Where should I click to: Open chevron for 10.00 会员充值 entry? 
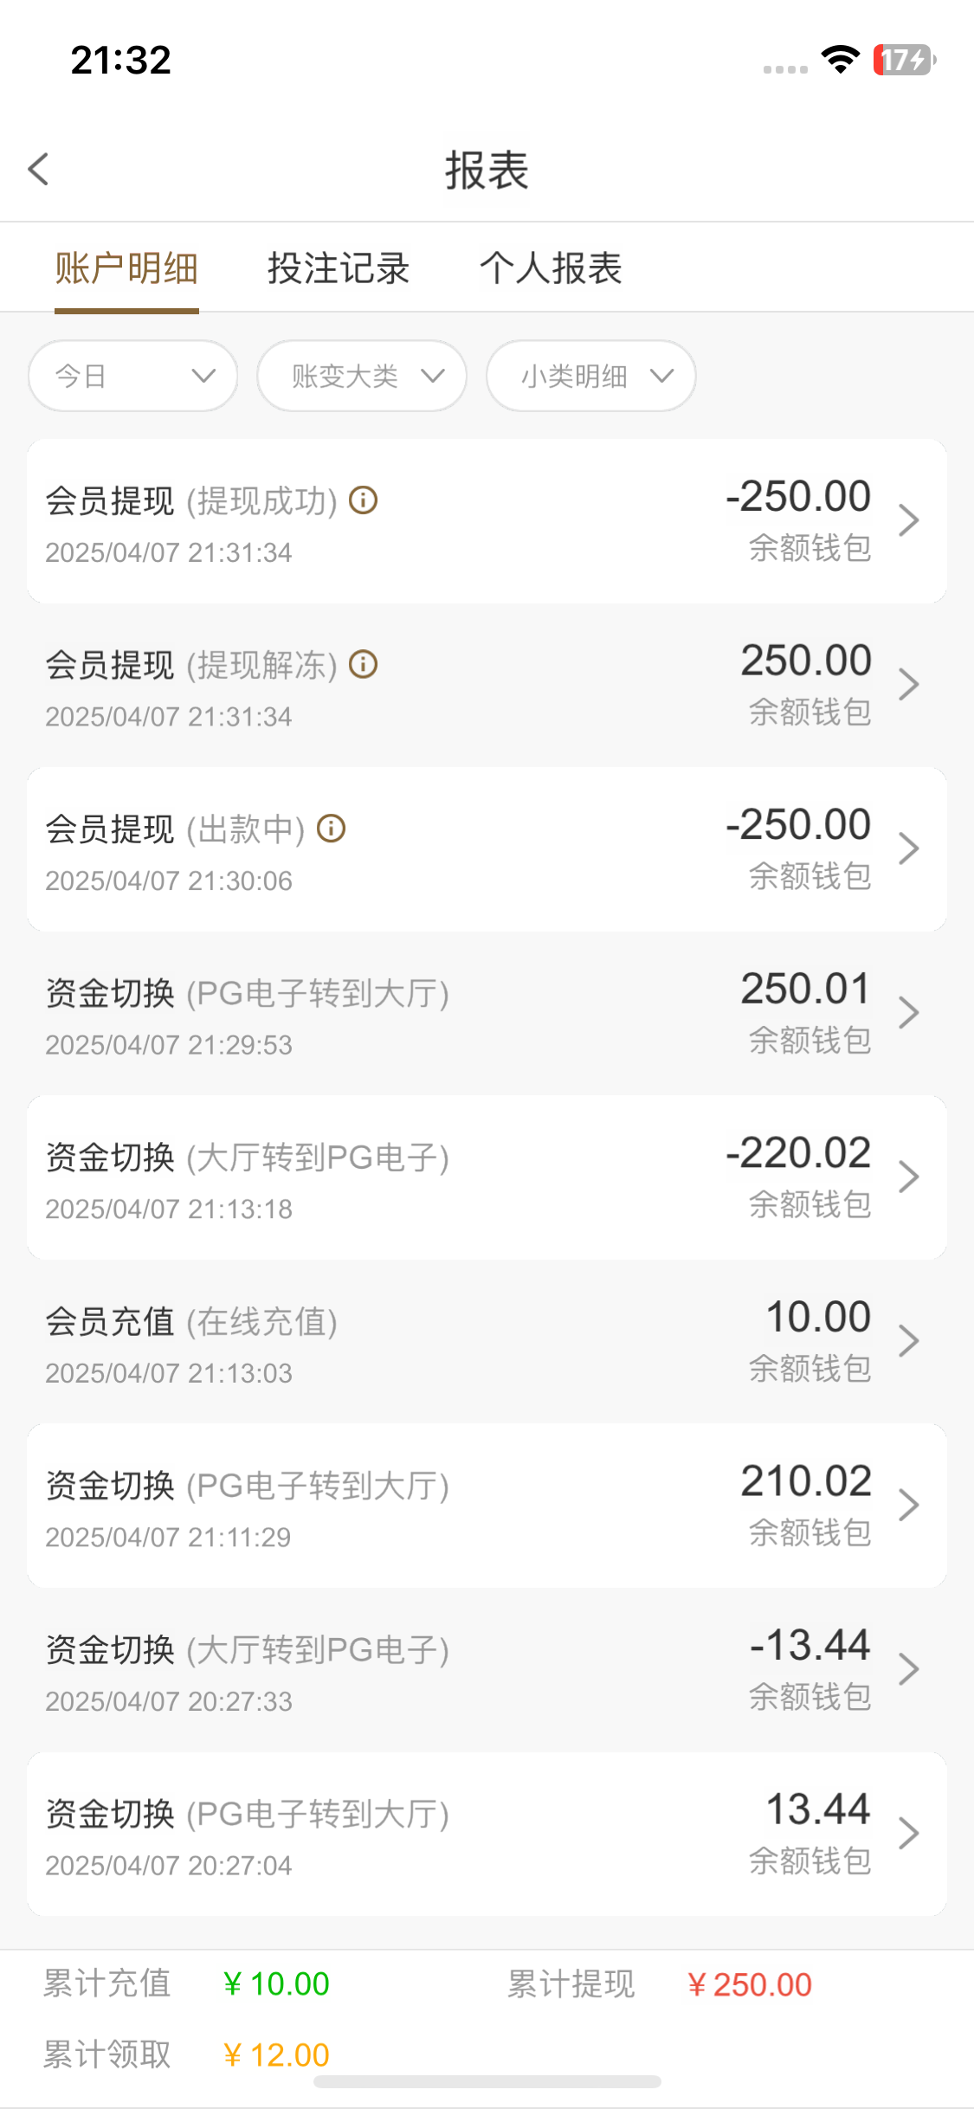(x=908, y=1341)
